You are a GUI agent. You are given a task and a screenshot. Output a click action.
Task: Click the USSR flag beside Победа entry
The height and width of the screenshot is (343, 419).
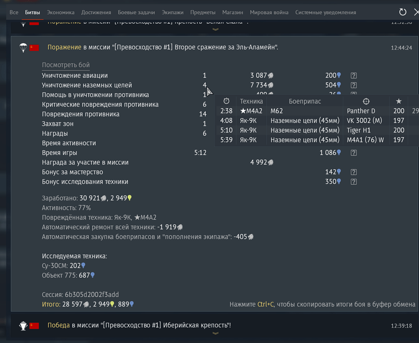(x=34, y=326)
